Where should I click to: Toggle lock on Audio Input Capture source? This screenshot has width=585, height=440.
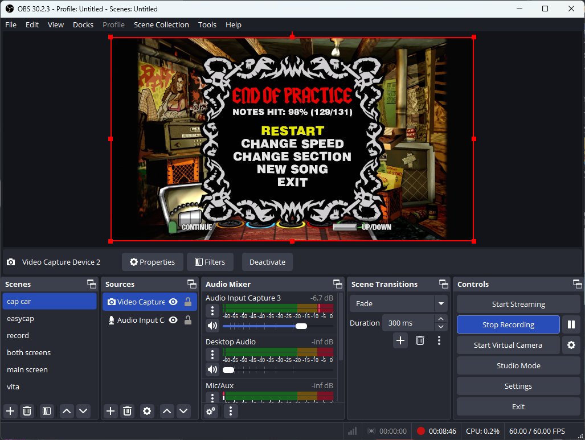(188, 320)
